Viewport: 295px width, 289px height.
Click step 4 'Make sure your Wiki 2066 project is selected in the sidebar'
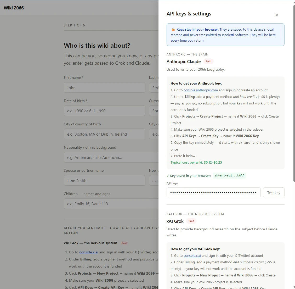point(217,130)
